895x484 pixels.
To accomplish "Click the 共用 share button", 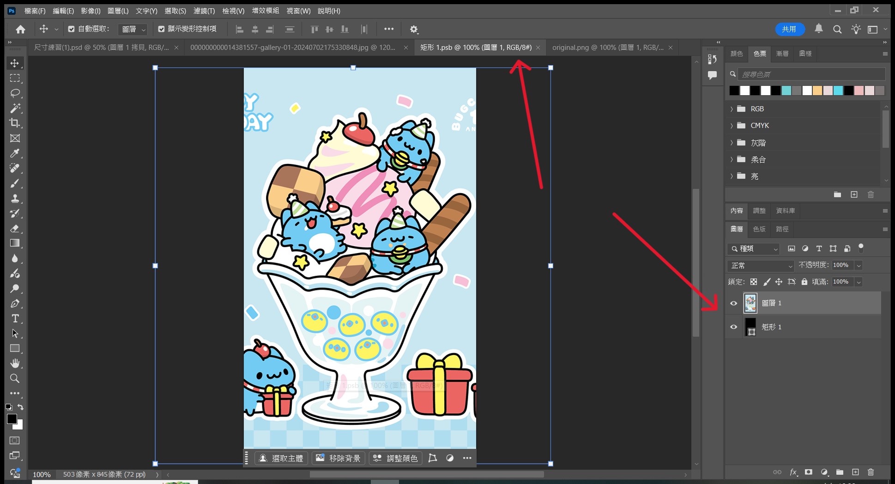I will tap(789, 29).
